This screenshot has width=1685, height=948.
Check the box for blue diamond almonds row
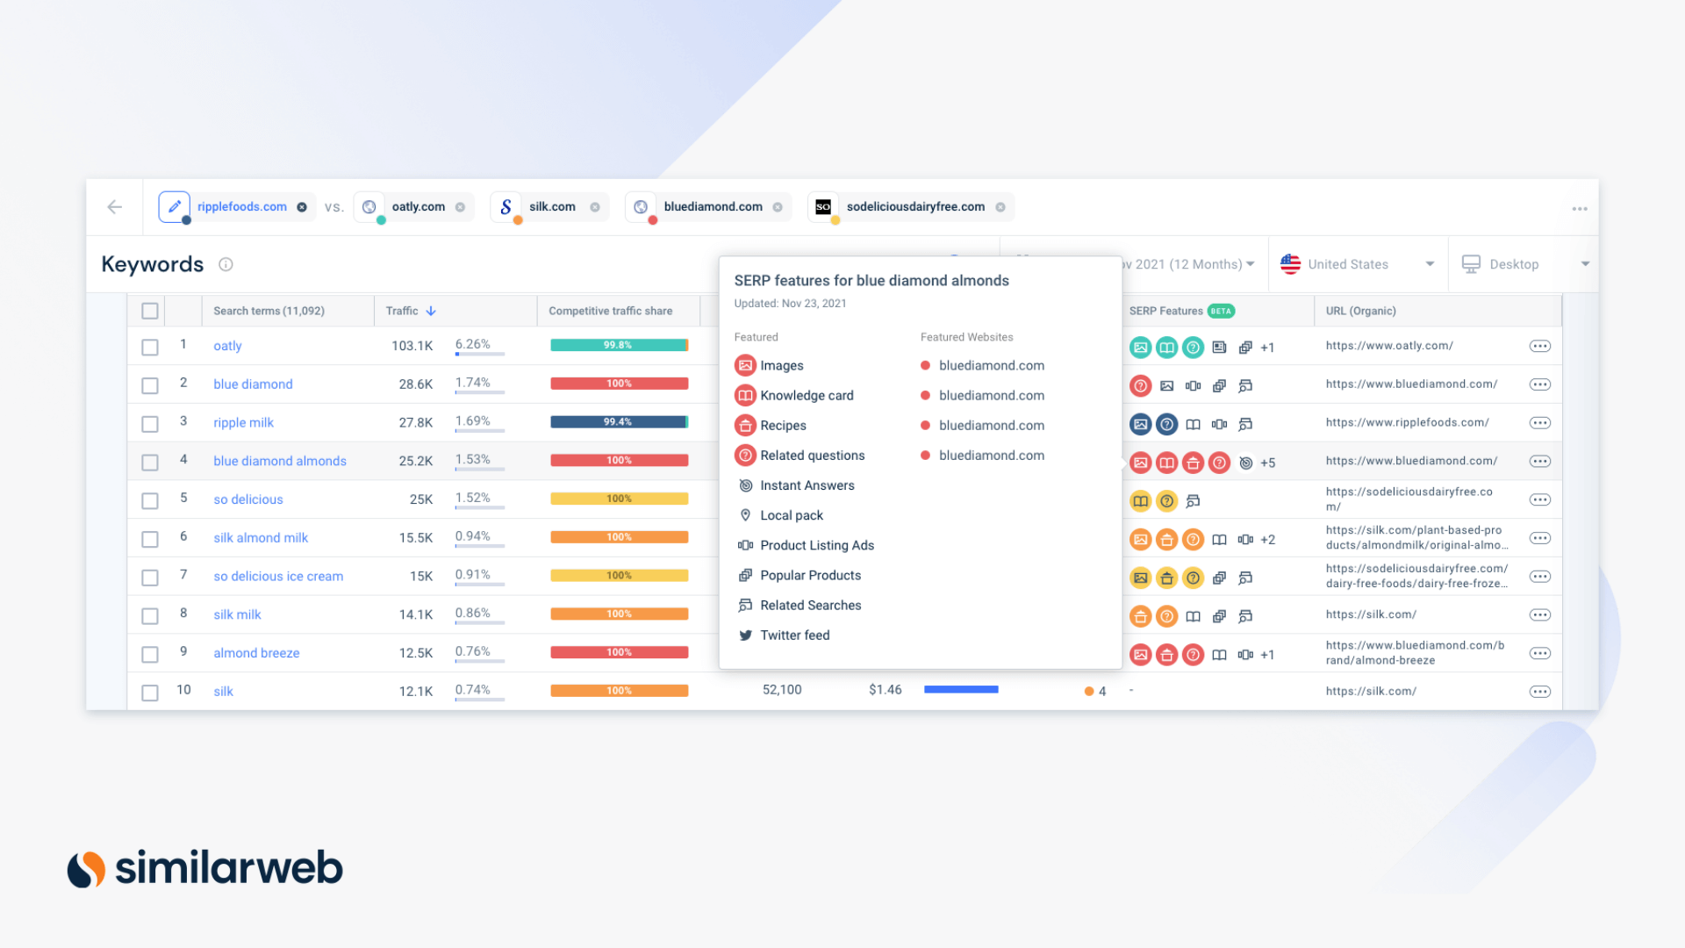tap(150, 462)
